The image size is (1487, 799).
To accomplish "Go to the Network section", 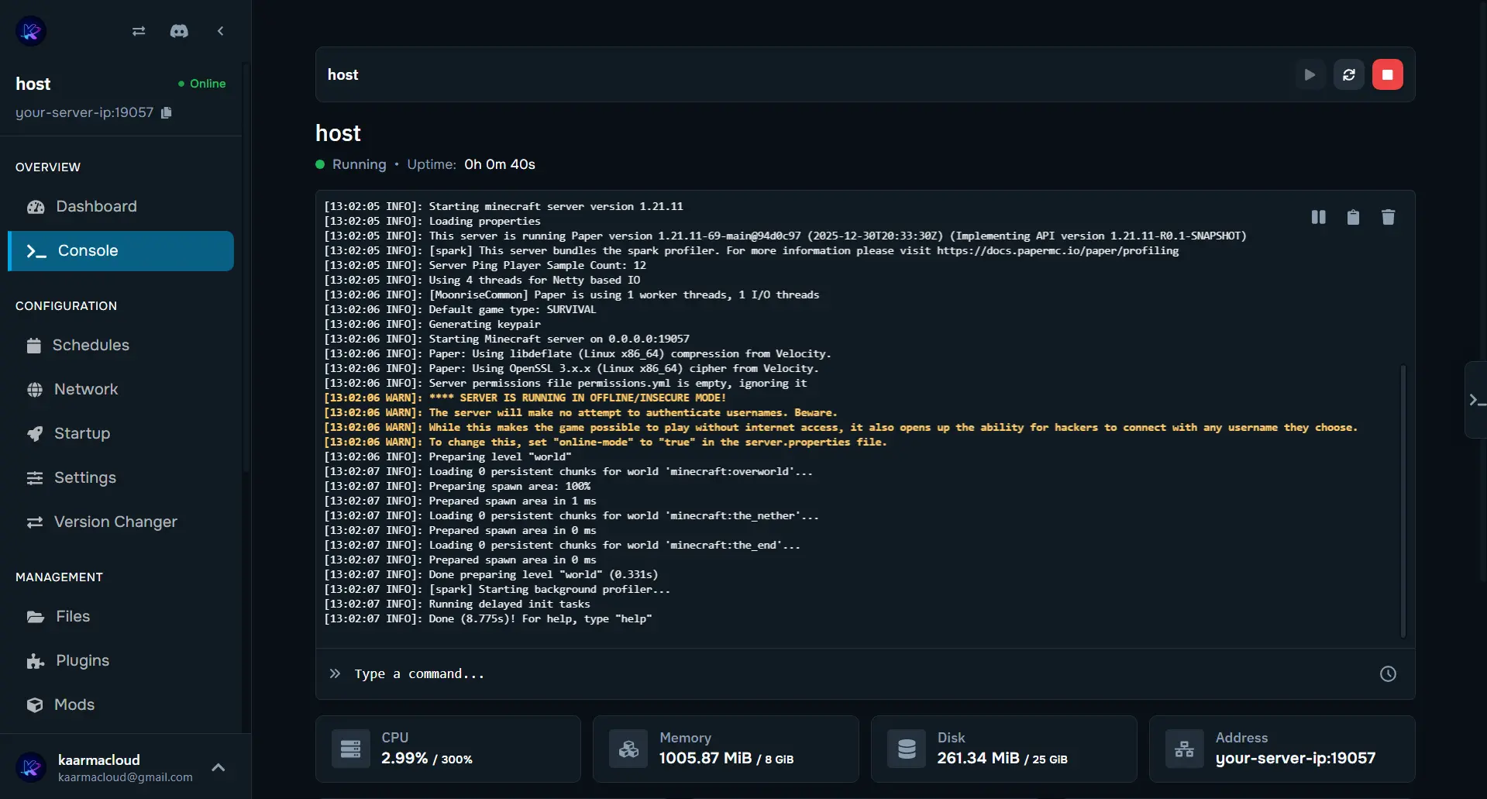I will (x=121, y=389).
